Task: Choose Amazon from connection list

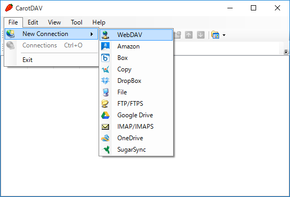Action: coord(136,46)
